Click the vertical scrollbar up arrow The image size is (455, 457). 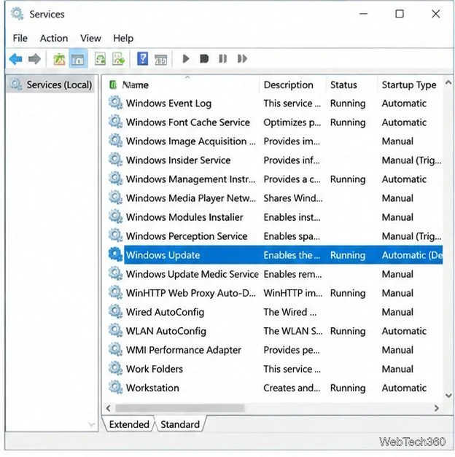[x=448, y=83]
